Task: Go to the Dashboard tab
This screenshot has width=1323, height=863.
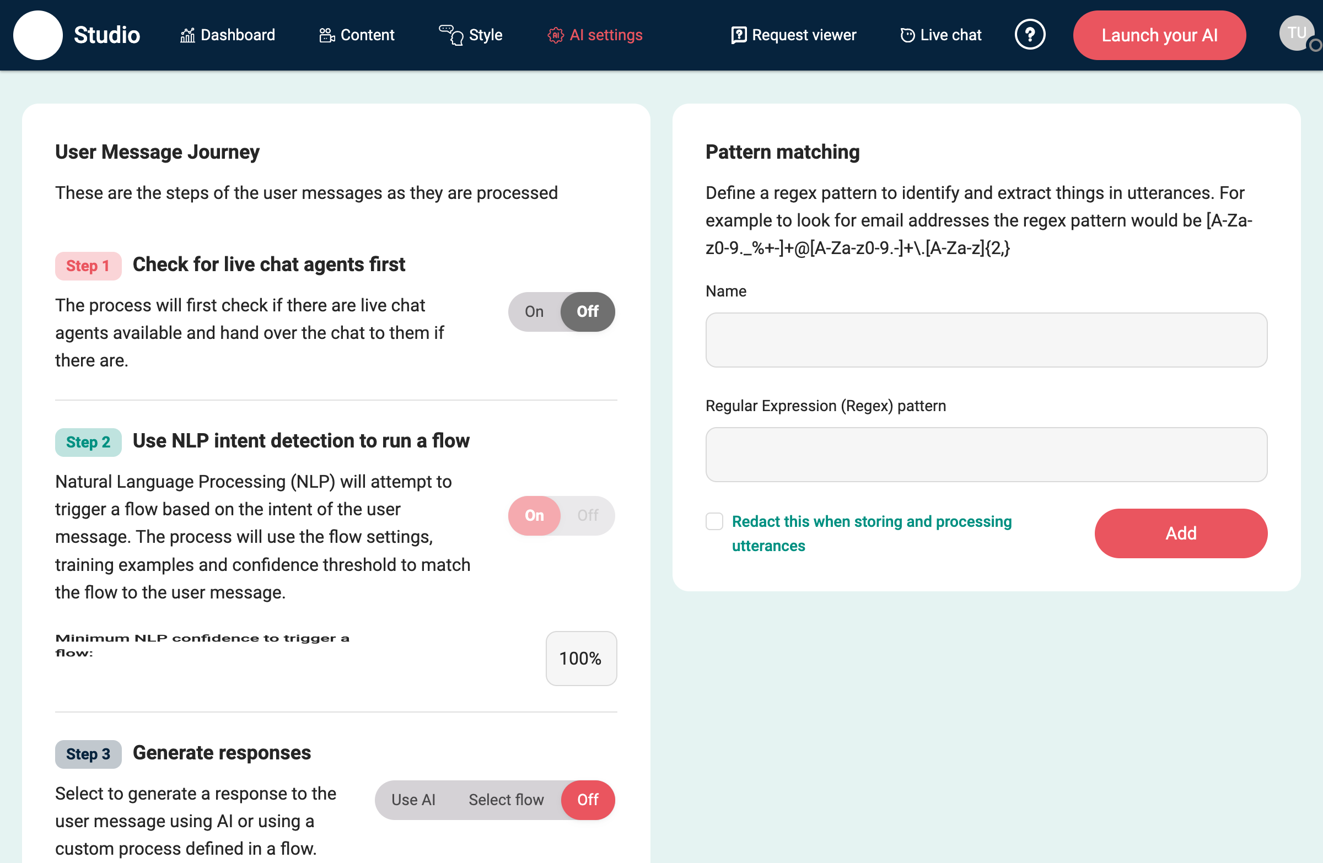Action: click(237, 35)
